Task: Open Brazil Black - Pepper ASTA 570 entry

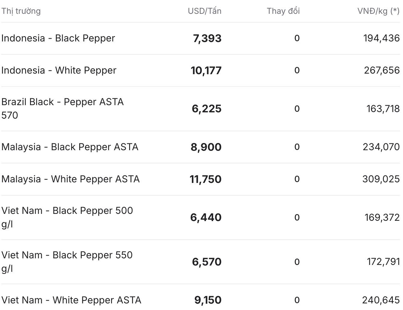Action: [x=62, y=108]
